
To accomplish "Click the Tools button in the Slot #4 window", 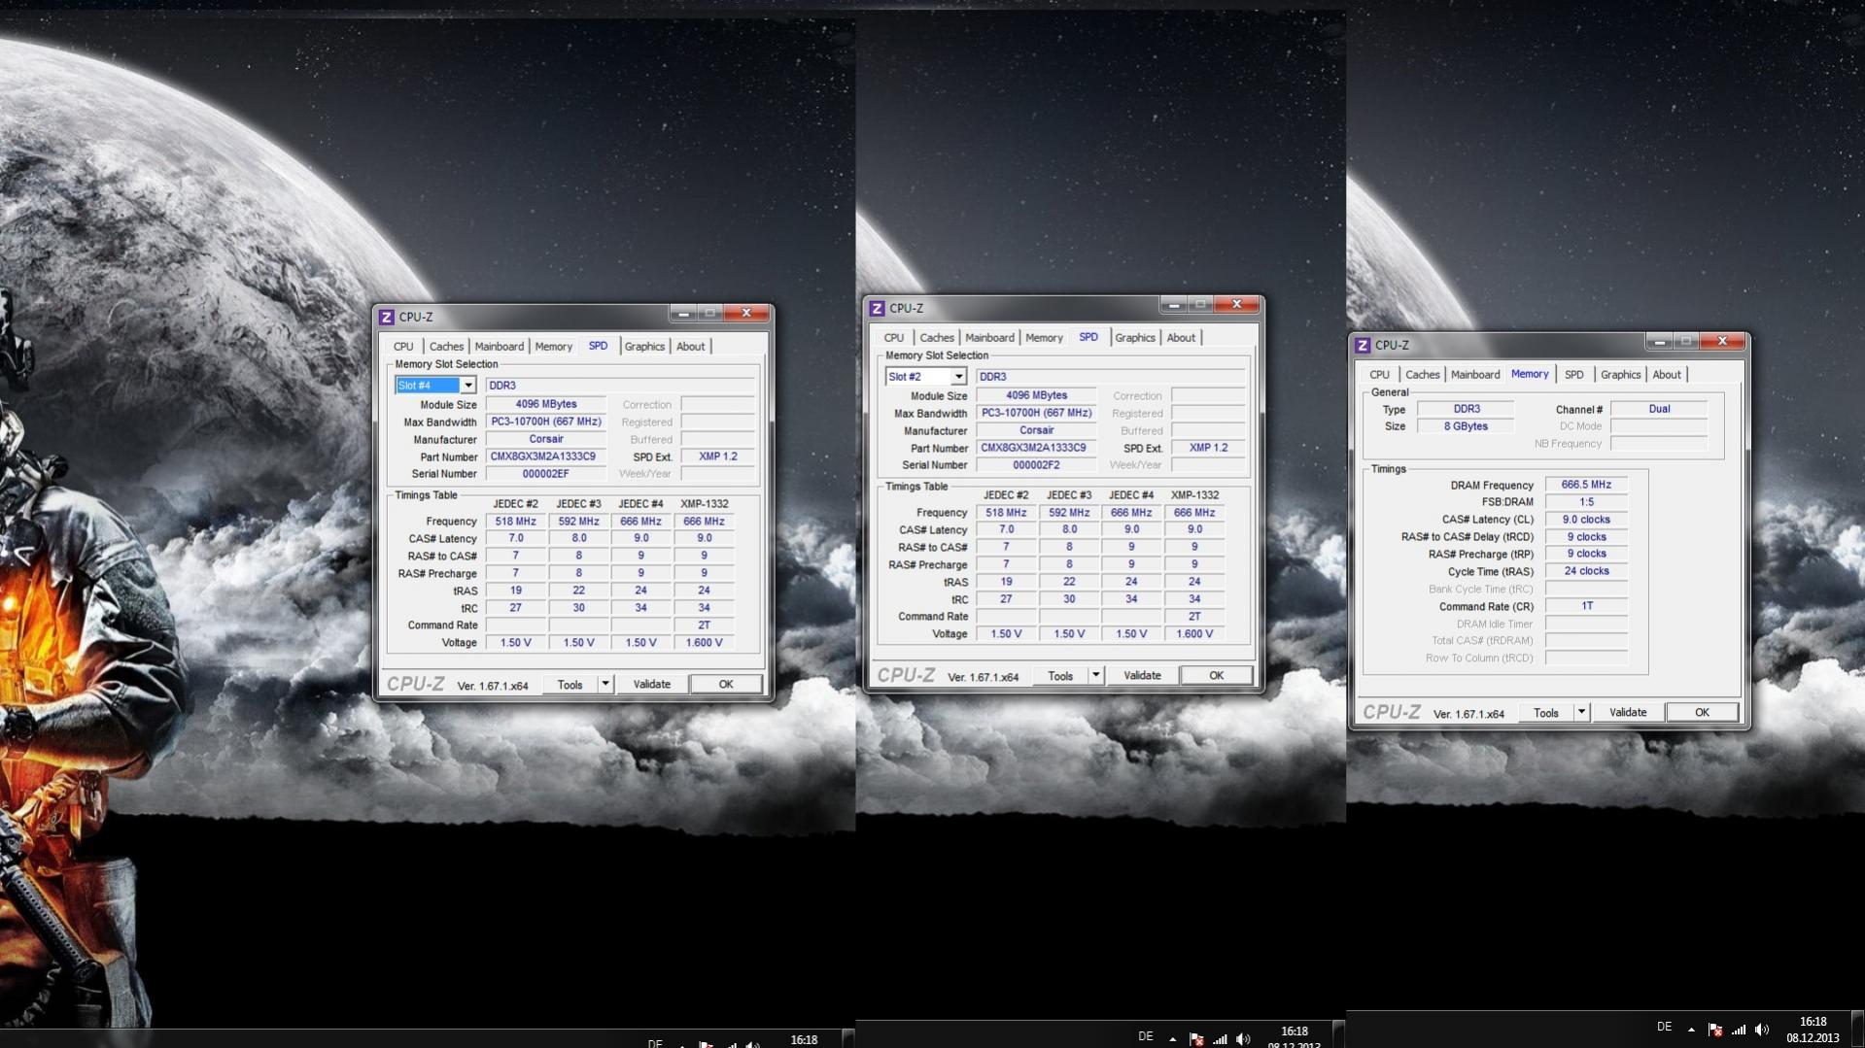I will [570, 684].
